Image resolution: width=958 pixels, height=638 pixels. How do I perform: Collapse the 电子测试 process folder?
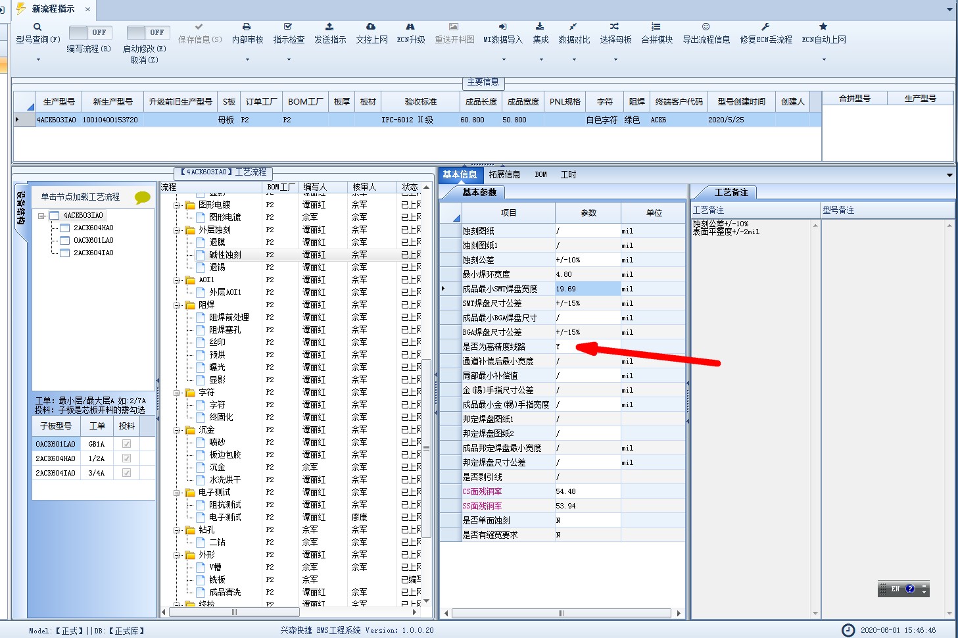pos(177,493)
